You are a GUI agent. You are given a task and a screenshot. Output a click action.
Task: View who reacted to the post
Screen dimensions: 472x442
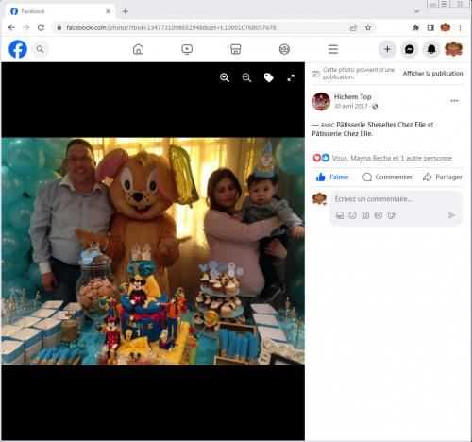click(392, 158)
